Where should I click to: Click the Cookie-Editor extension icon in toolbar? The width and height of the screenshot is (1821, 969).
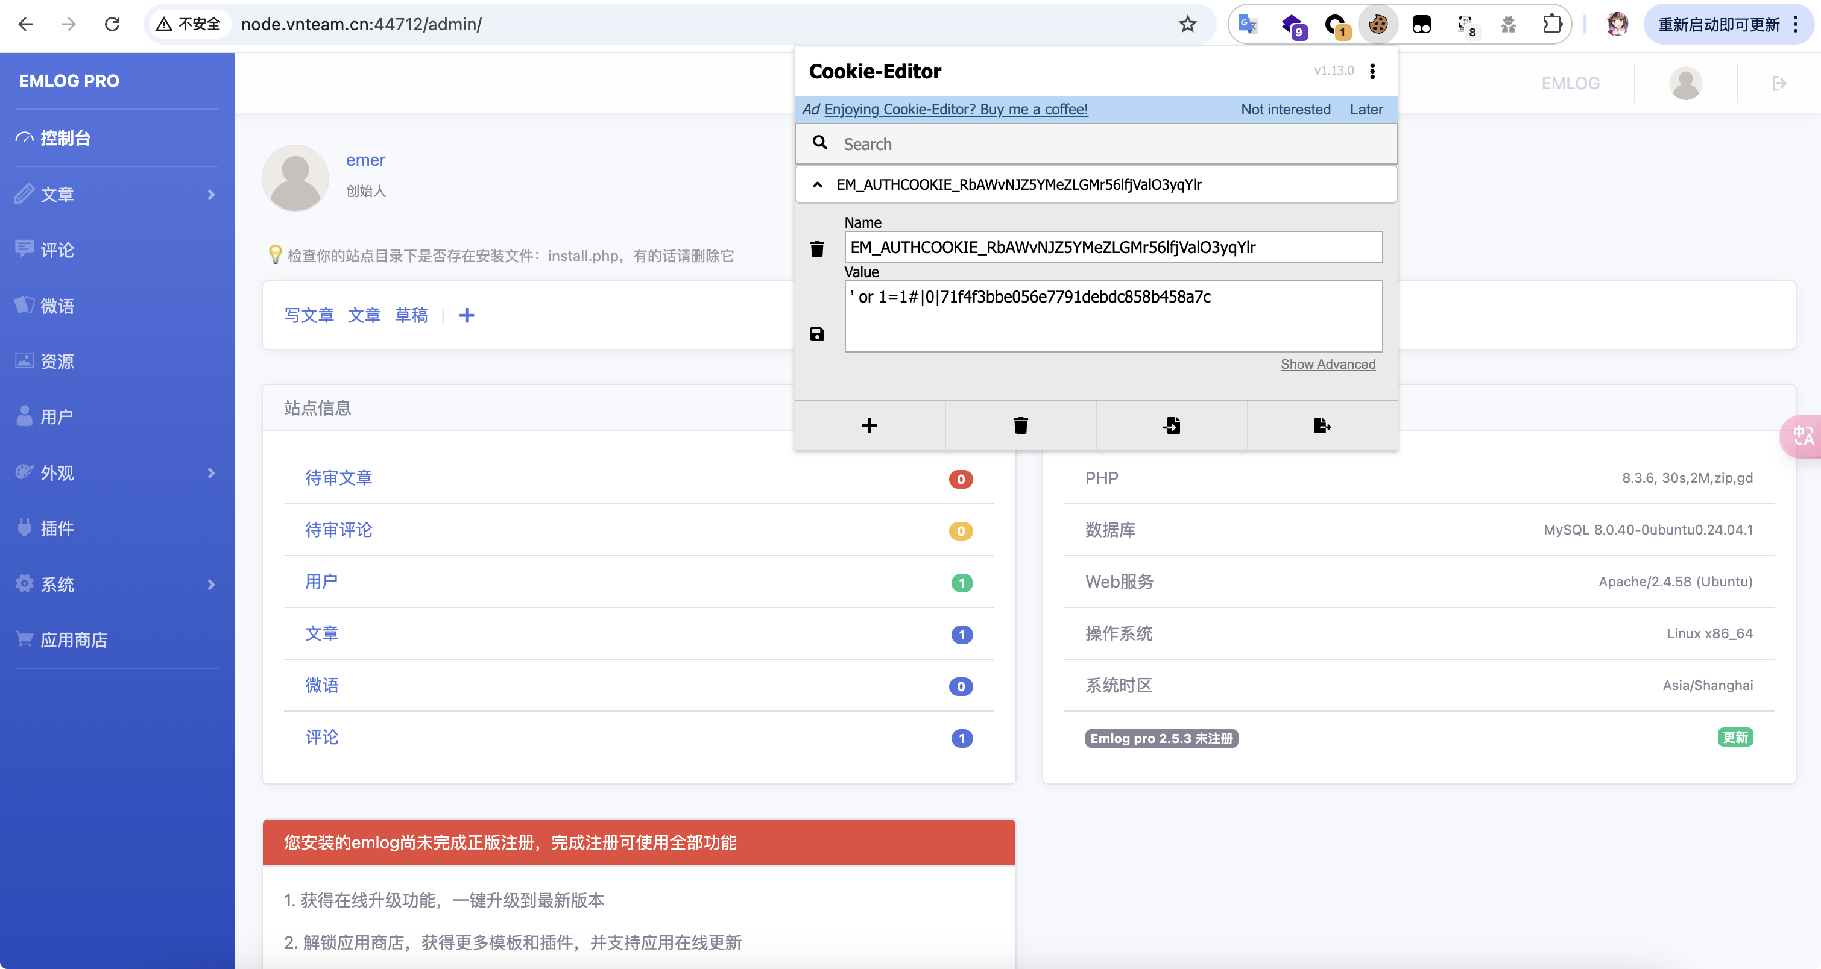[x=1378, y=25]
